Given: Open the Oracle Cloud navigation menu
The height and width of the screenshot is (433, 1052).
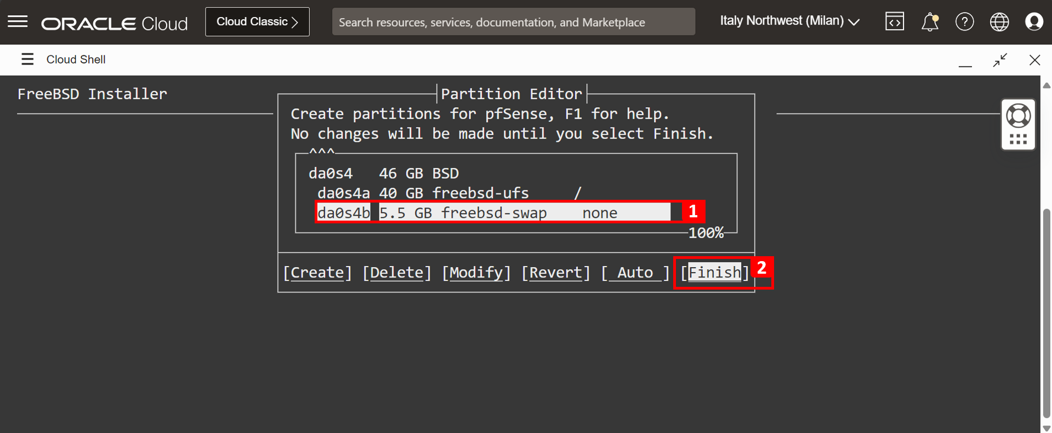Looking at the screenshot, I should (x=18, y=22).
